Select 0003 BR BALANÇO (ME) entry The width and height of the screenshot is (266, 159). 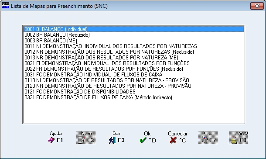tap(133, 41)
